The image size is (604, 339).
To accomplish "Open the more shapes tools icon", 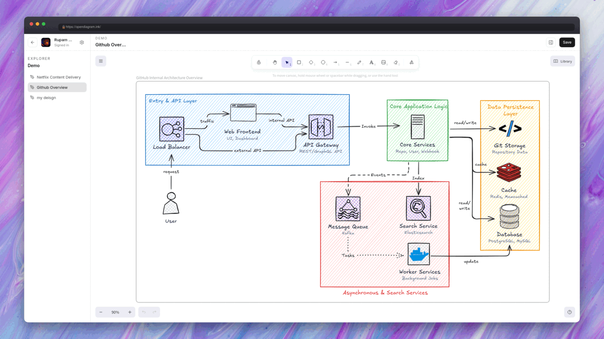I will 411,63.
